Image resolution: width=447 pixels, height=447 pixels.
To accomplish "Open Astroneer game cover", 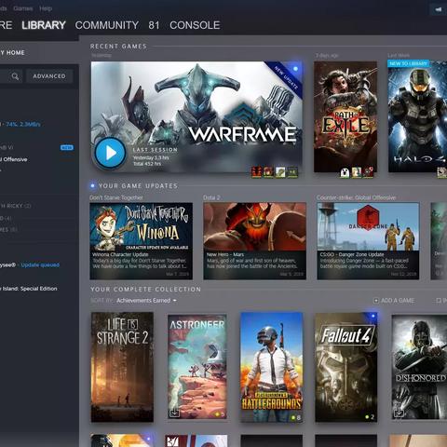I will pyautogui.click(x=197, y=366).
